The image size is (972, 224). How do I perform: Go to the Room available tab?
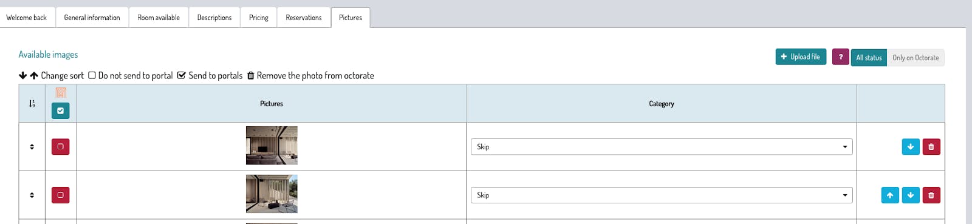(159, 18)
